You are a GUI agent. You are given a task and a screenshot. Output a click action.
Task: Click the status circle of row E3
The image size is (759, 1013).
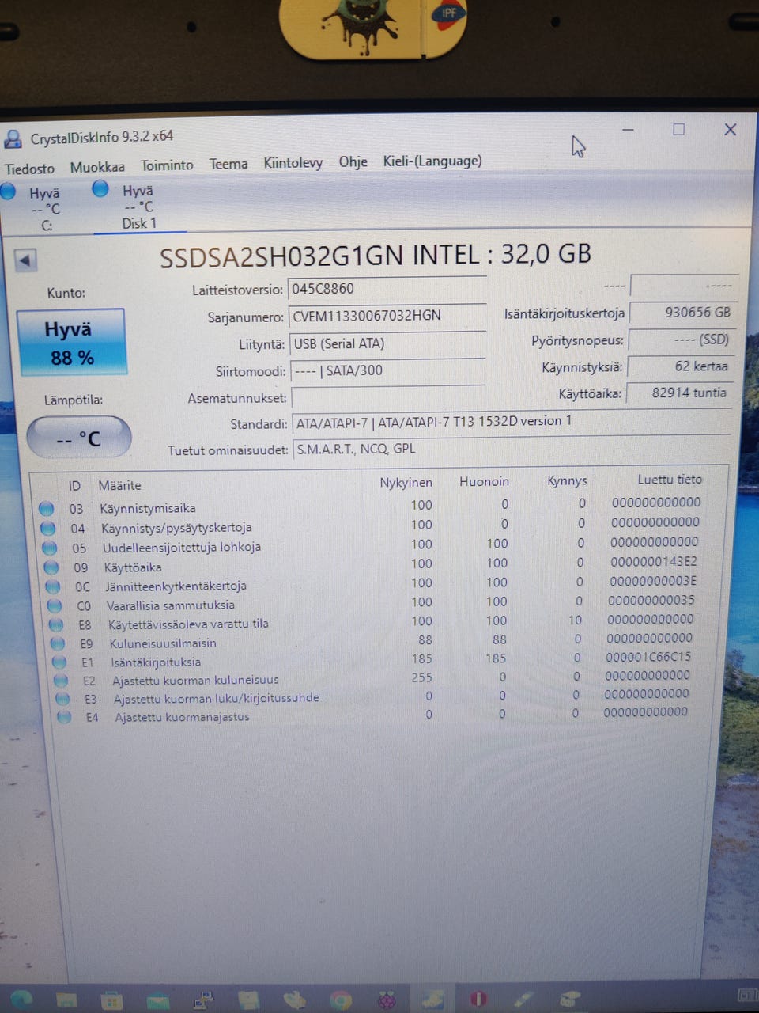click(x=62, y=699)
